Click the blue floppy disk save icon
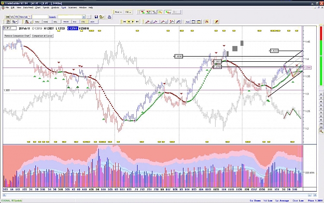 (x=96, y=17)
